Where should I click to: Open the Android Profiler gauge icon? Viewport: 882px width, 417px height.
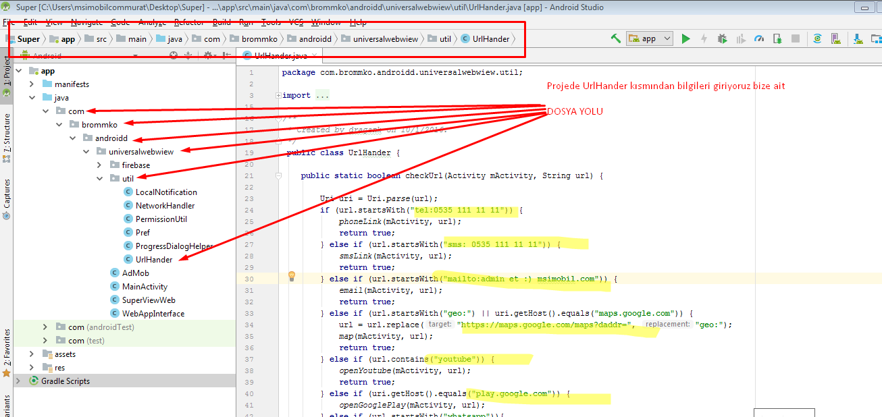point(759,38)
